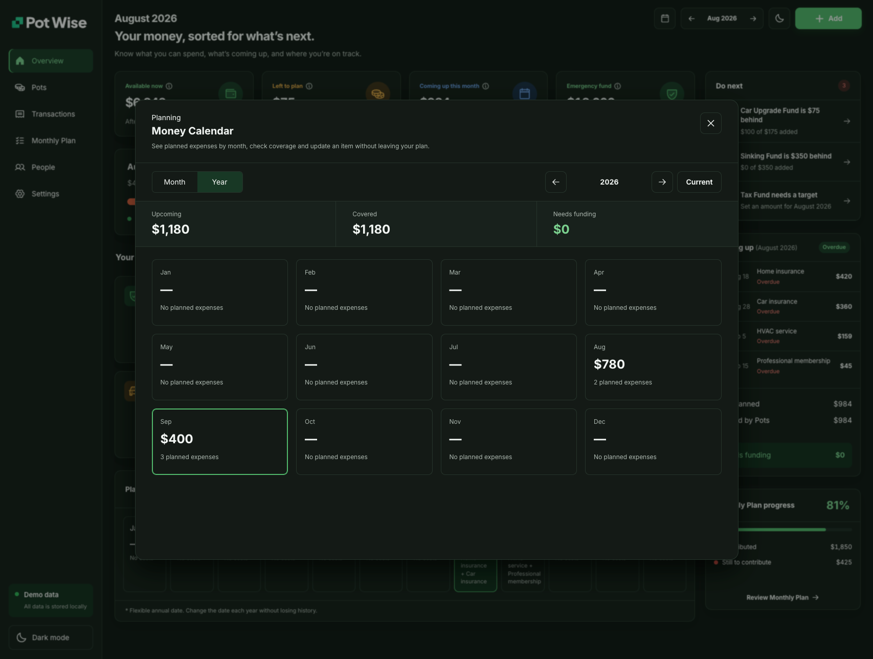Close the Money Calendar dialog

710,123
